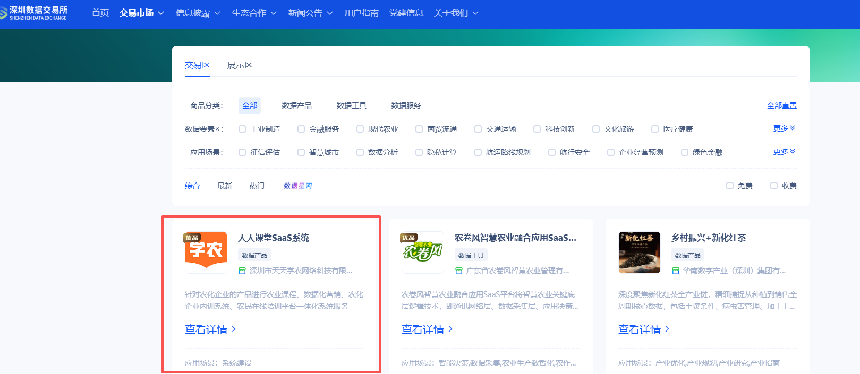Click the store icon beside 华南数字产业
Viewport: 860px width, 374px height.
(x=676, y=271)
